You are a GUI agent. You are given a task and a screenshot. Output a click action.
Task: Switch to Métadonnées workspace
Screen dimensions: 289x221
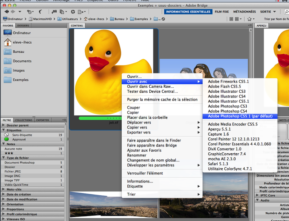click(244, 11)
